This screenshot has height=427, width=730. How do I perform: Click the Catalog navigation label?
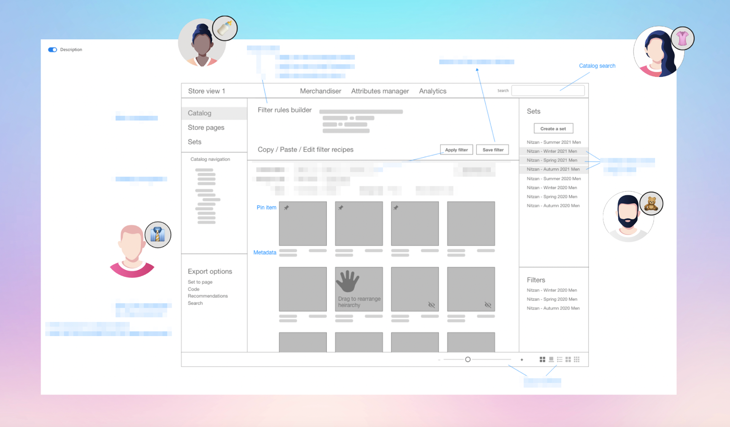pyautogui.click(x=210, y=159)
